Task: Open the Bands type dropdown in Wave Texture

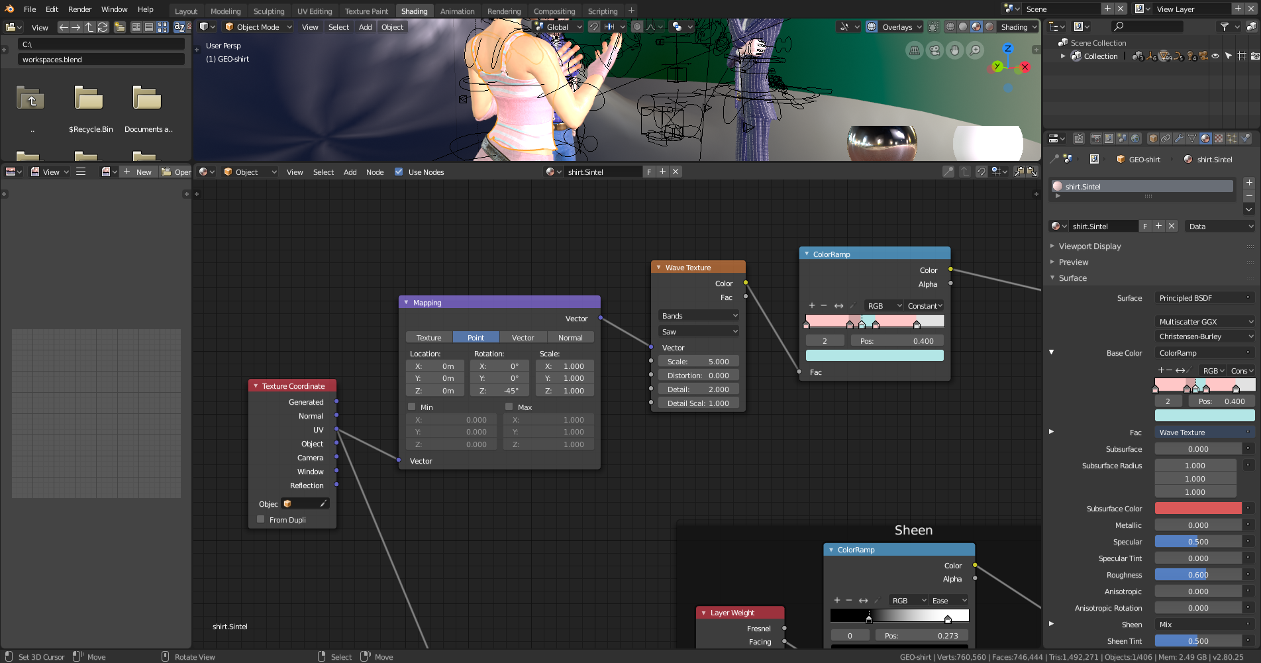Action: [x=699, y=316]
